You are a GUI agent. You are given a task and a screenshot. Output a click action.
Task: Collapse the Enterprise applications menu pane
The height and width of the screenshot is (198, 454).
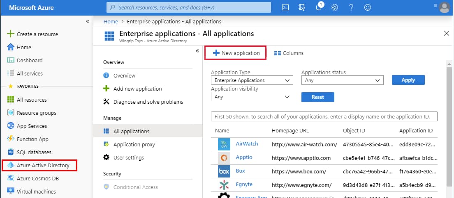pos(197,51)
